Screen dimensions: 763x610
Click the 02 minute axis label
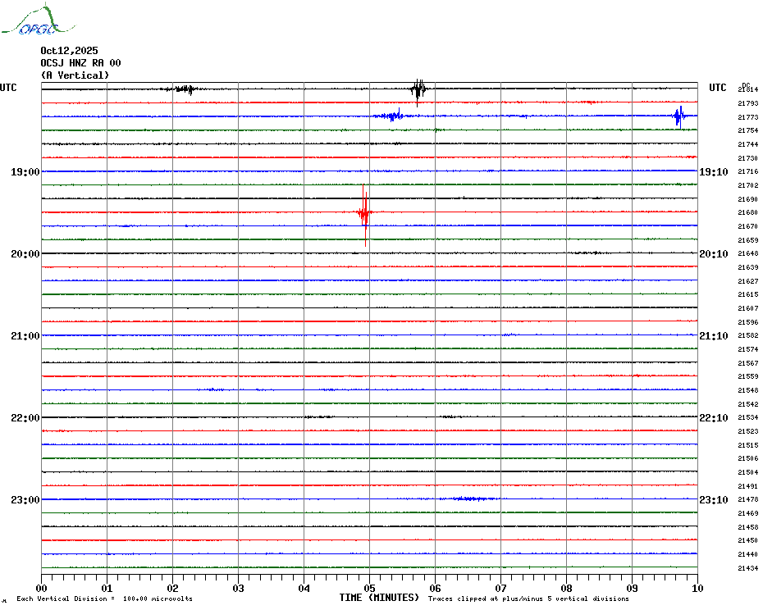click(x=173, y=589)
